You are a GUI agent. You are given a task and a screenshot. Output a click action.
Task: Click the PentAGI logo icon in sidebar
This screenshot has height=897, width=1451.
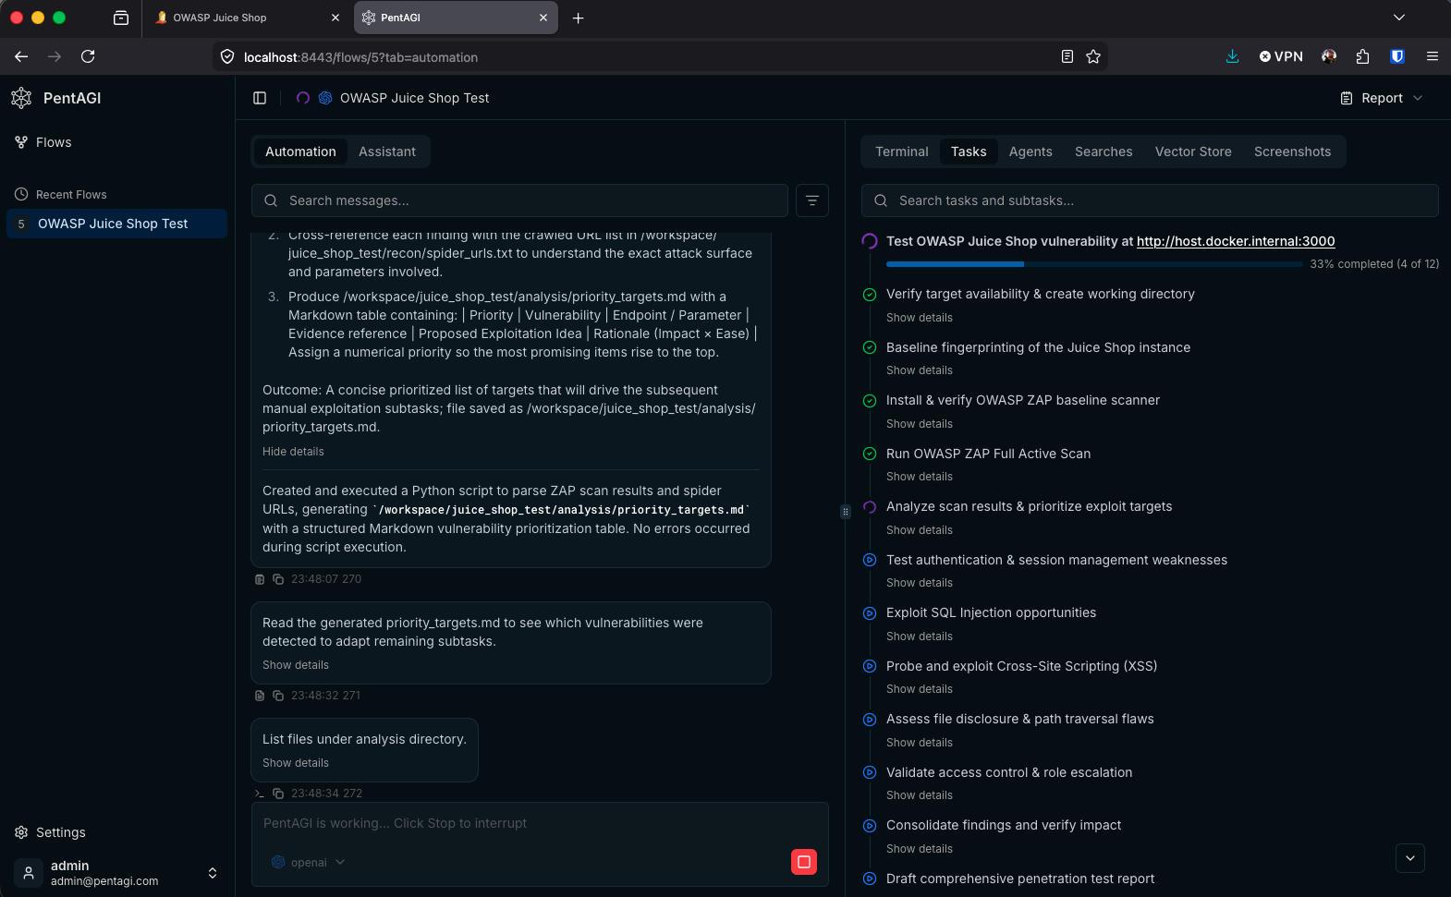(21, 98)
